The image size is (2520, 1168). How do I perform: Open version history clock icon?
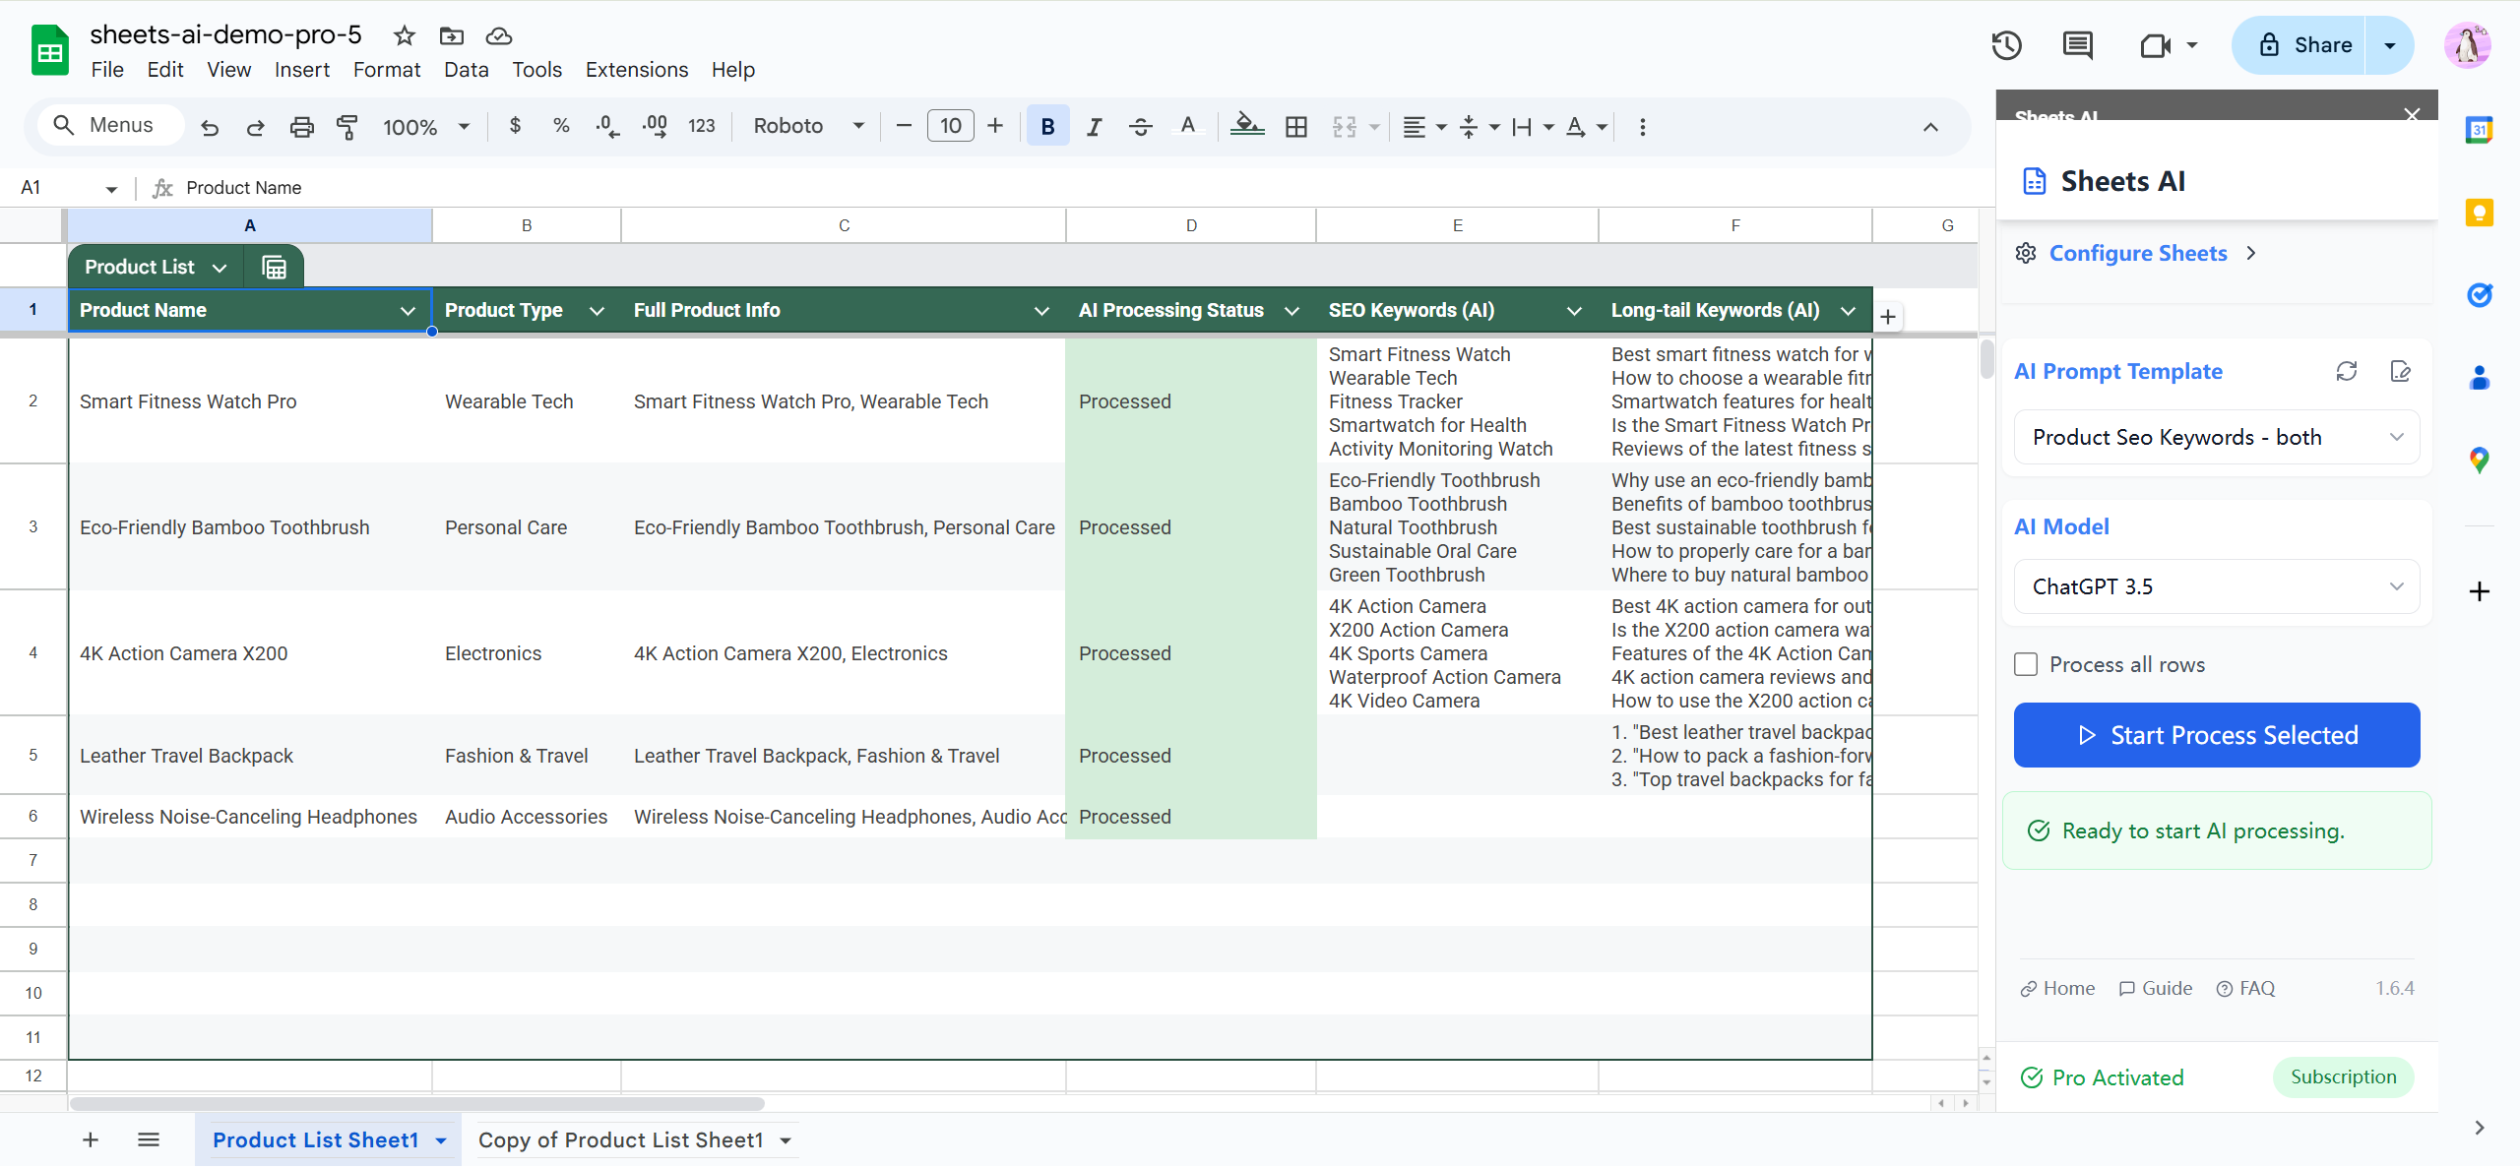[x=2006, y=45]
